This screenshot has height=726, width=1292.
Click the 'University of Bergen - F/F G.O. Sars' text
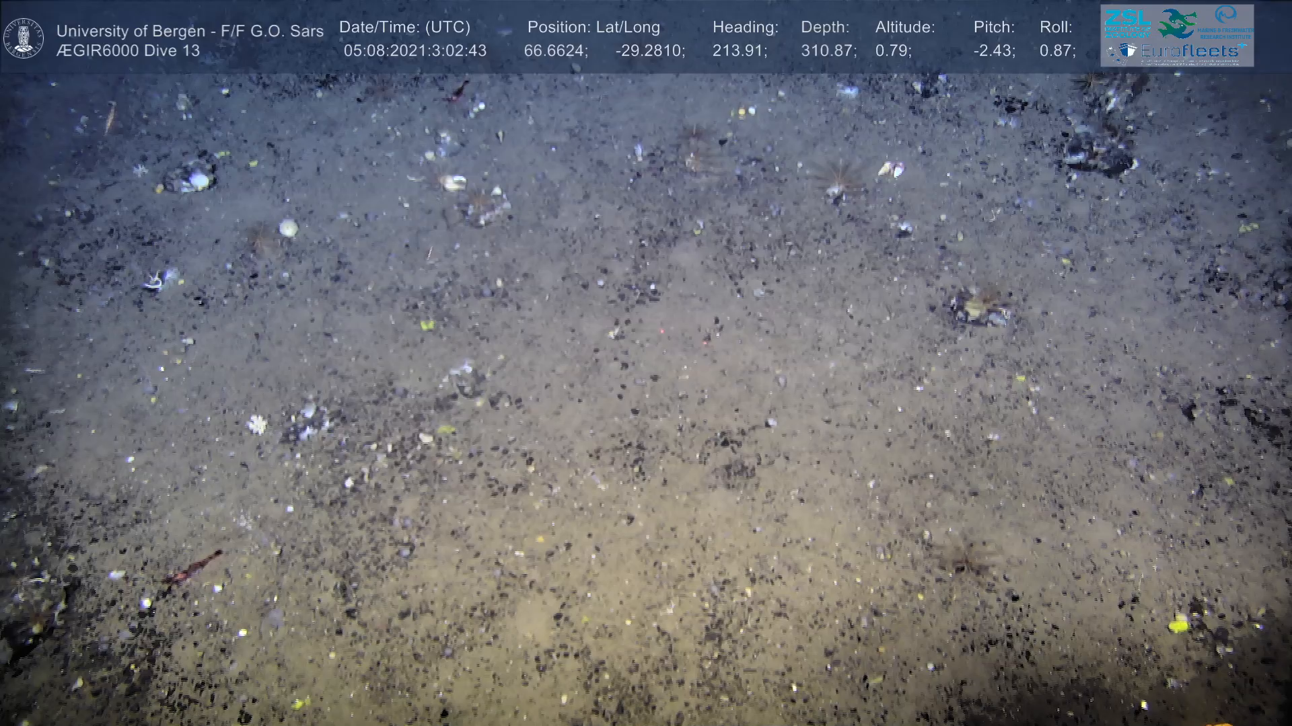coord(190,31)
